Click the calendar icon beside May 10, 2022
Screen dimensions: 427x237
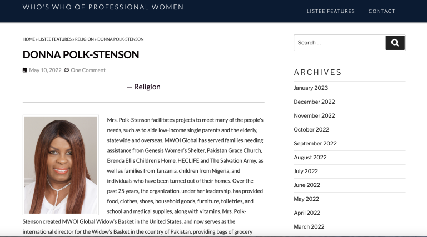tap(25, 70)
